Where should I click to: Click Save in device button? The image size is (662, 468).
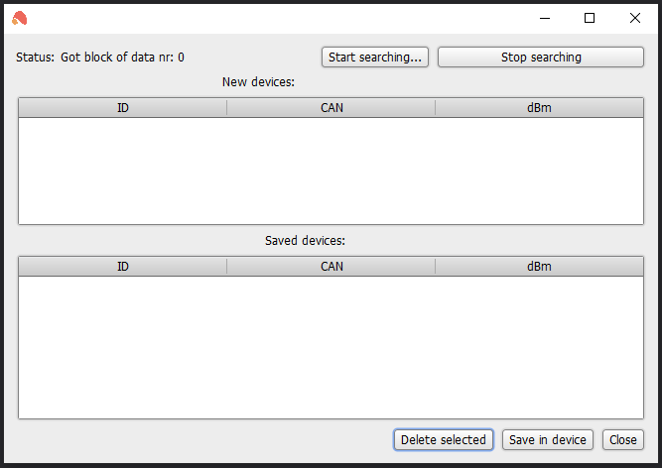(x=548, y=440)
